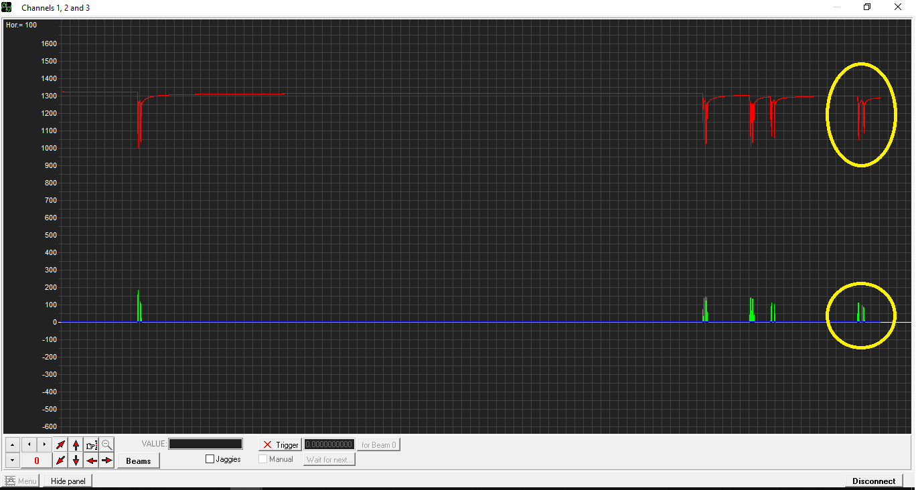This screenshot has height=490, width=916.
Task: Click the red up arrow icon
Action: point(76,444)
